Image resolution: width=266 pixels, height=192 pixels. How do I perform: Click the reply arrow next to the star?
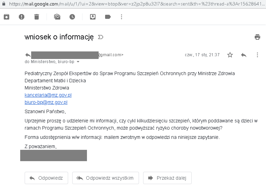(244, 55)
